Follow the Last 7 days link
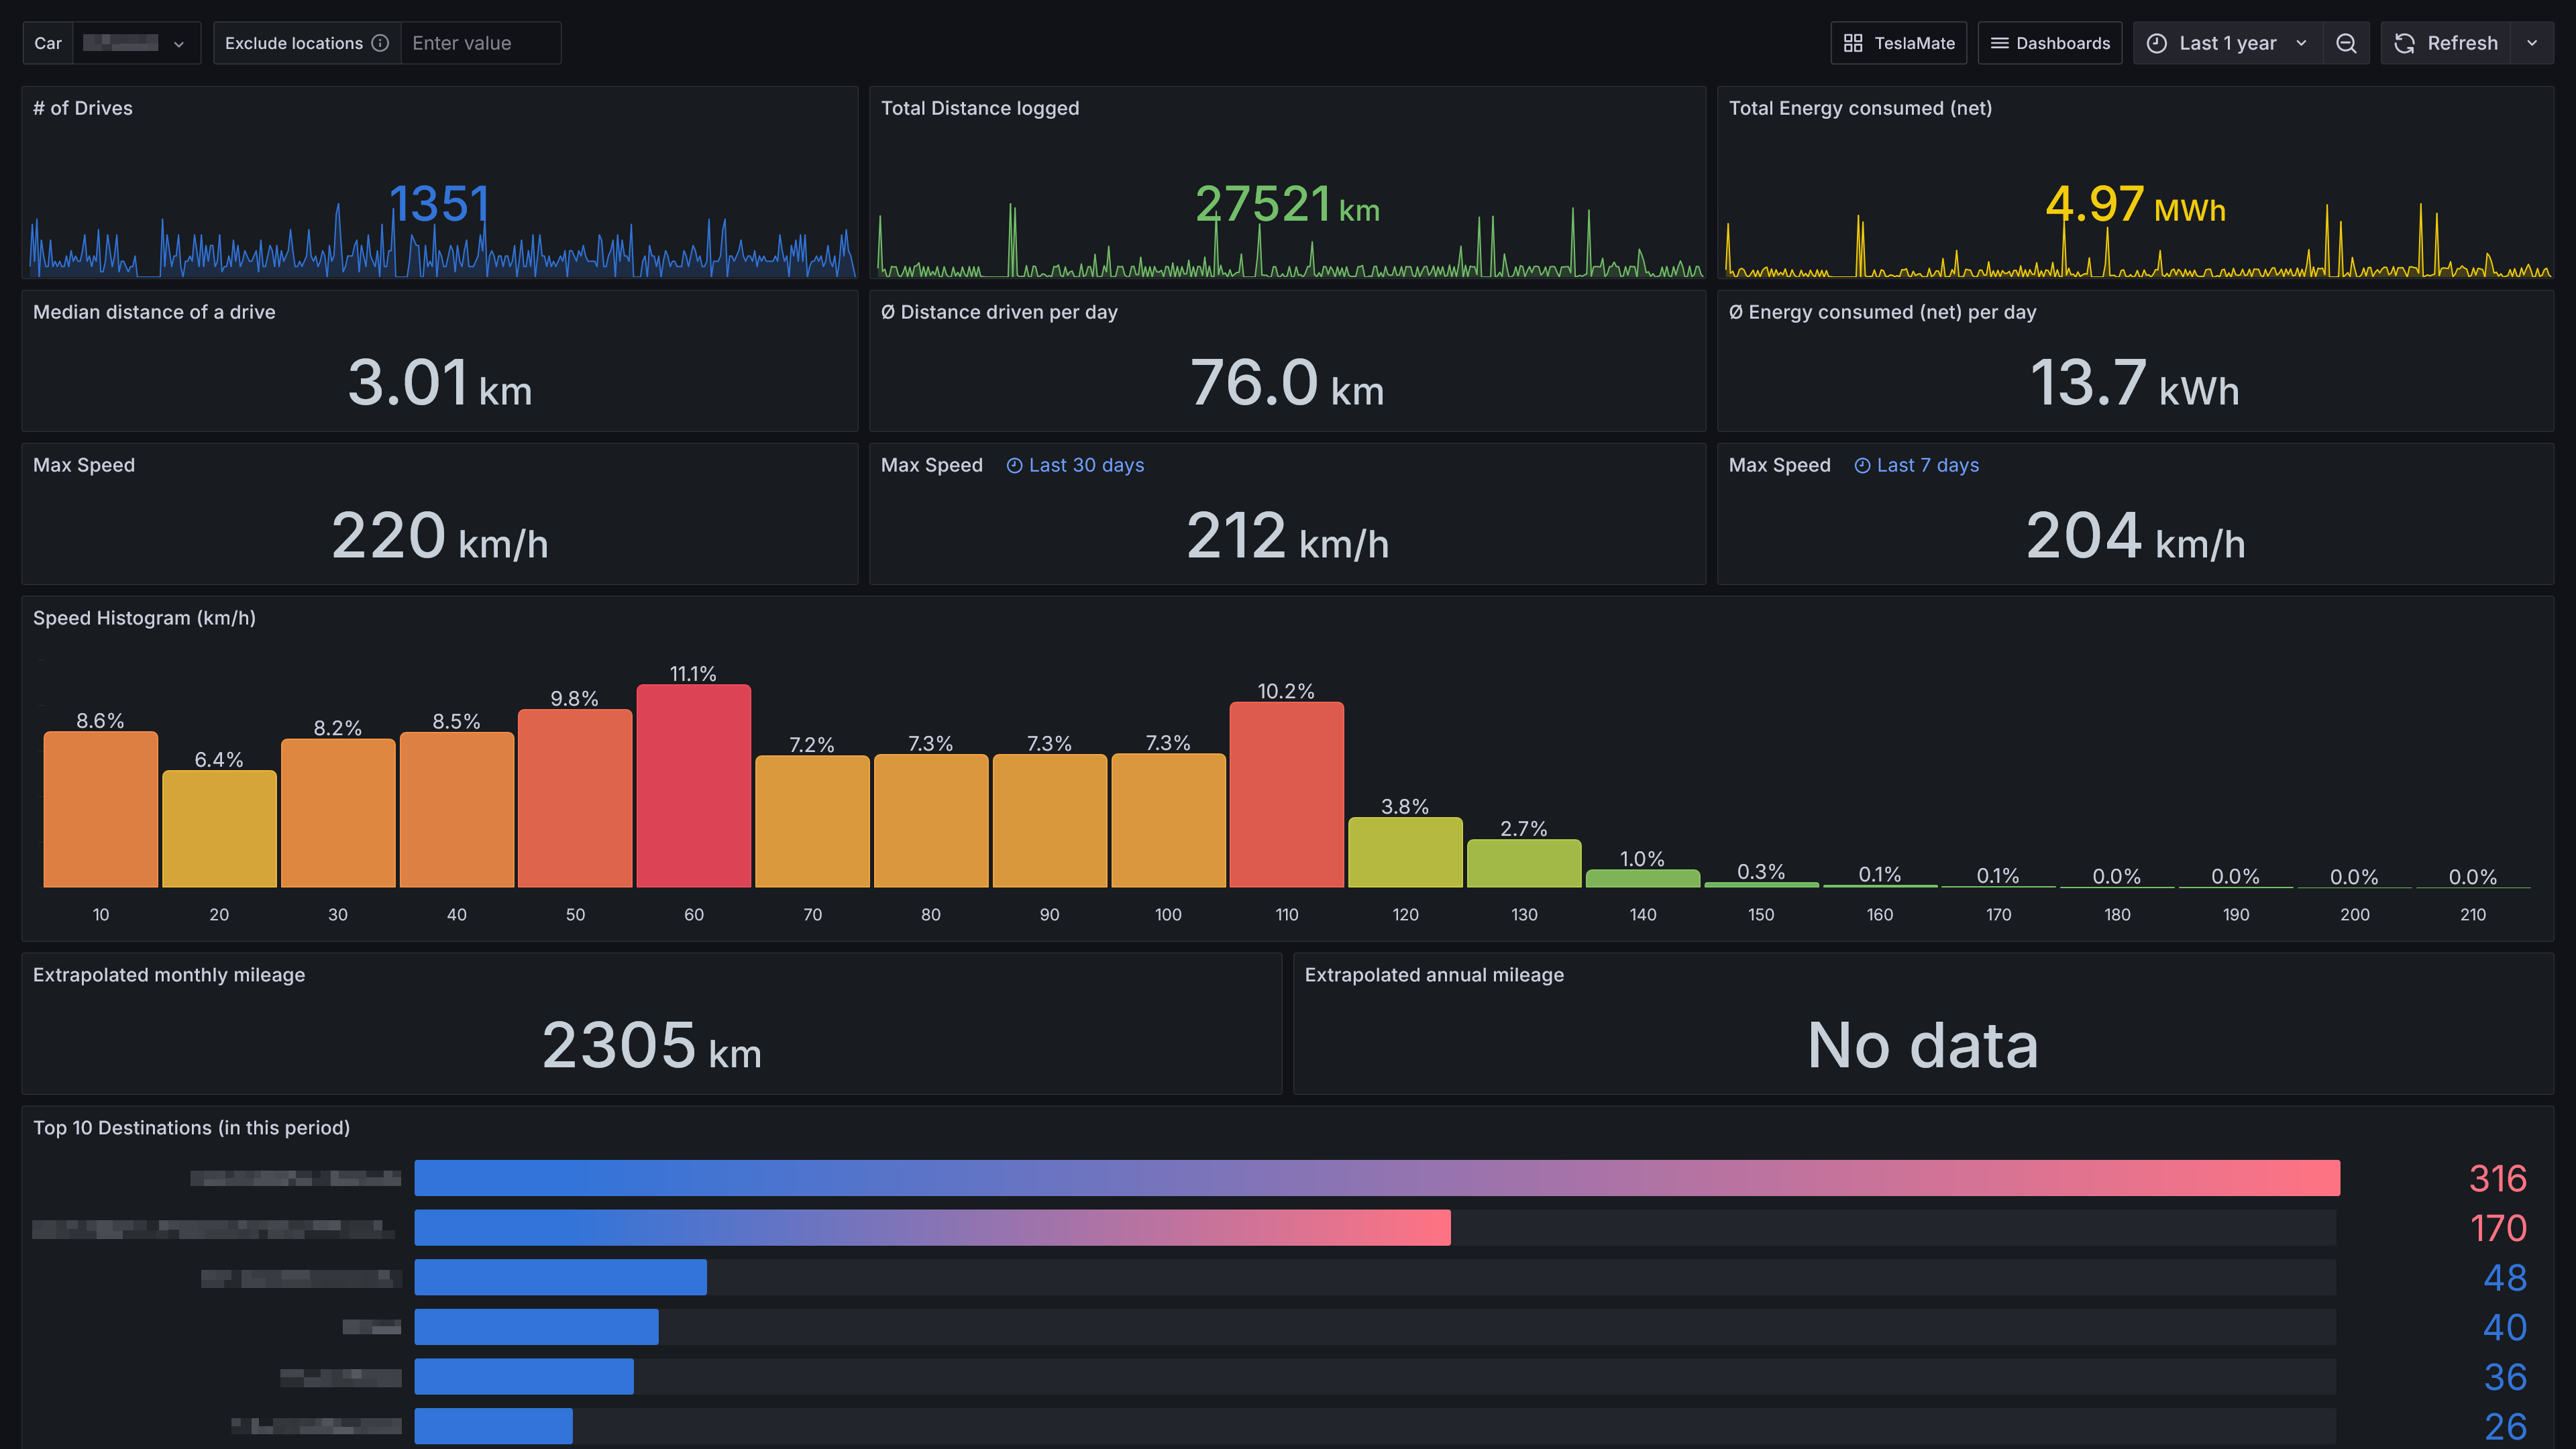 pos(1927,465)
